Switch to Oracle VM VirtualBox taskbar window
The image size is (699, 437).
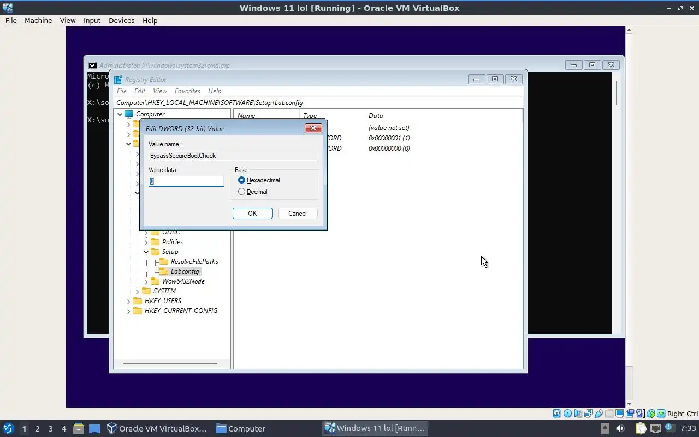point(157,428)
